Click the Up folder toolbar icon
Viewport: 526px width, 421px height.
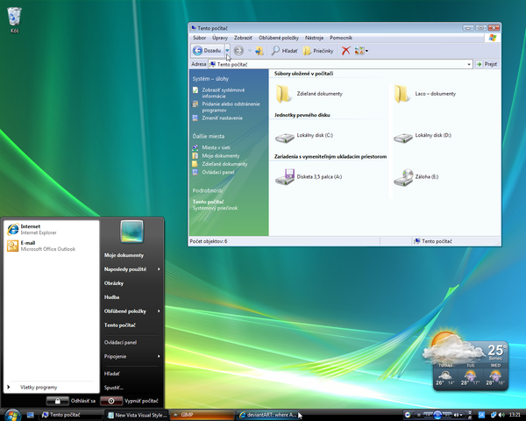tap(259, 51)
